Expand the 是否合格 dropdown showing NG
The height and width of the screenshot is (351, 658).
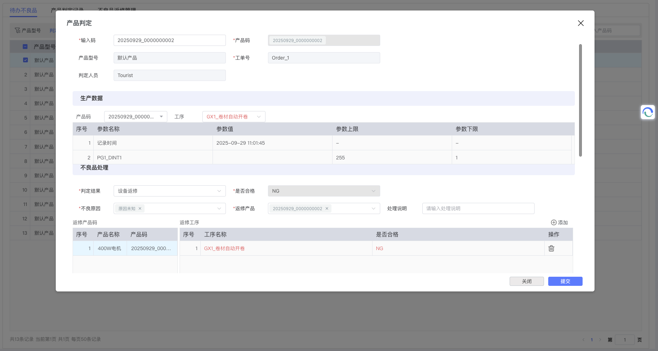click(324, 191)
